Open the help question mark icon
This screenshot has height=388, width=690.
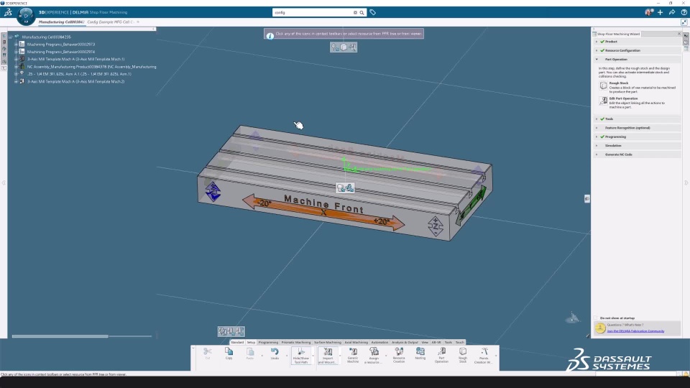tap(684, 12)
